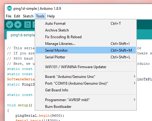Select Burn Bootloader entry
The width and height of the screenshot is (152, 121).
(x=86, y=107)
